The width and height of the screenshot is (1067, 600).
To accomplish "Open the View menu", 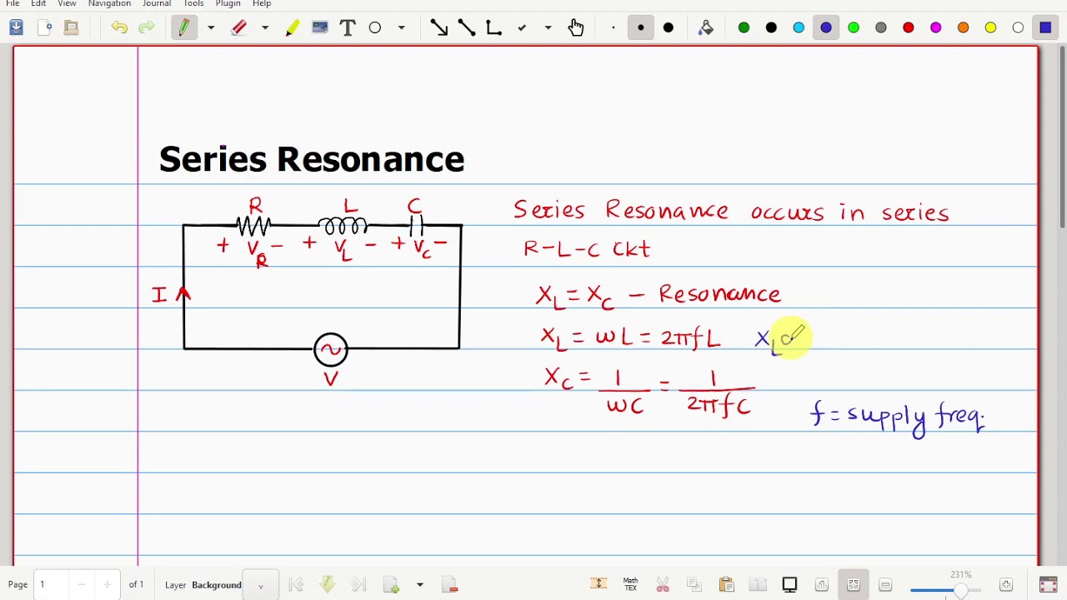I will (x=67, y=4).
